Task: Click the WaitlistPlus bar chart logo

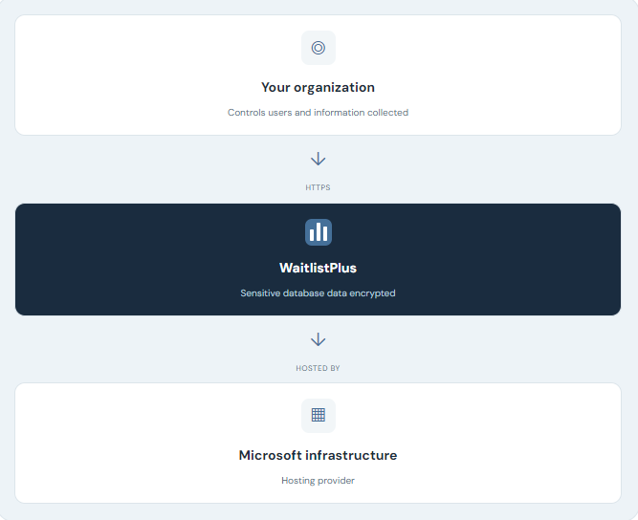Action: pyautogui.click(x=319, y=232)
